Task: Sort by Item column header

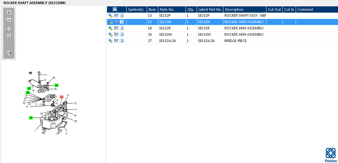Action: point(152,9)
